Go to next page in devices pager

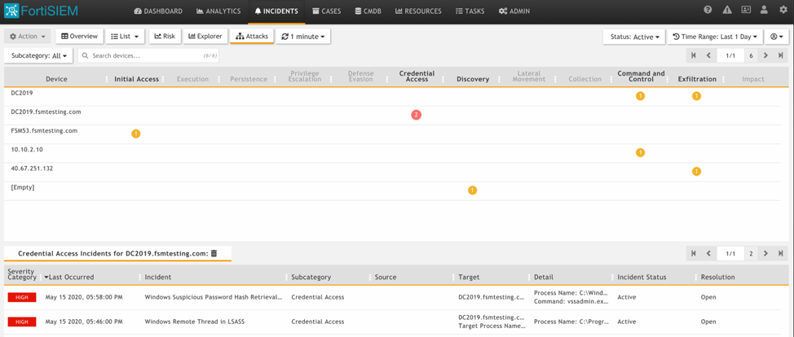pos(765,55)
